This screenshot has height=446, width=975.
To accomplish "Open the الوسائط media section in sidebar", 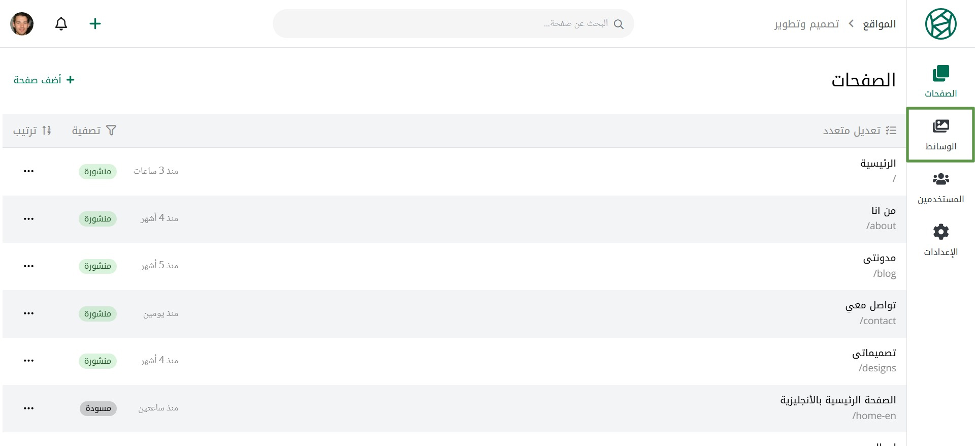I will 940,135.
